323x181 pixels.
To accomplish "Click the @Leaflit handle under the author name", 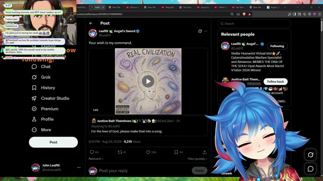I will [105, 35].
